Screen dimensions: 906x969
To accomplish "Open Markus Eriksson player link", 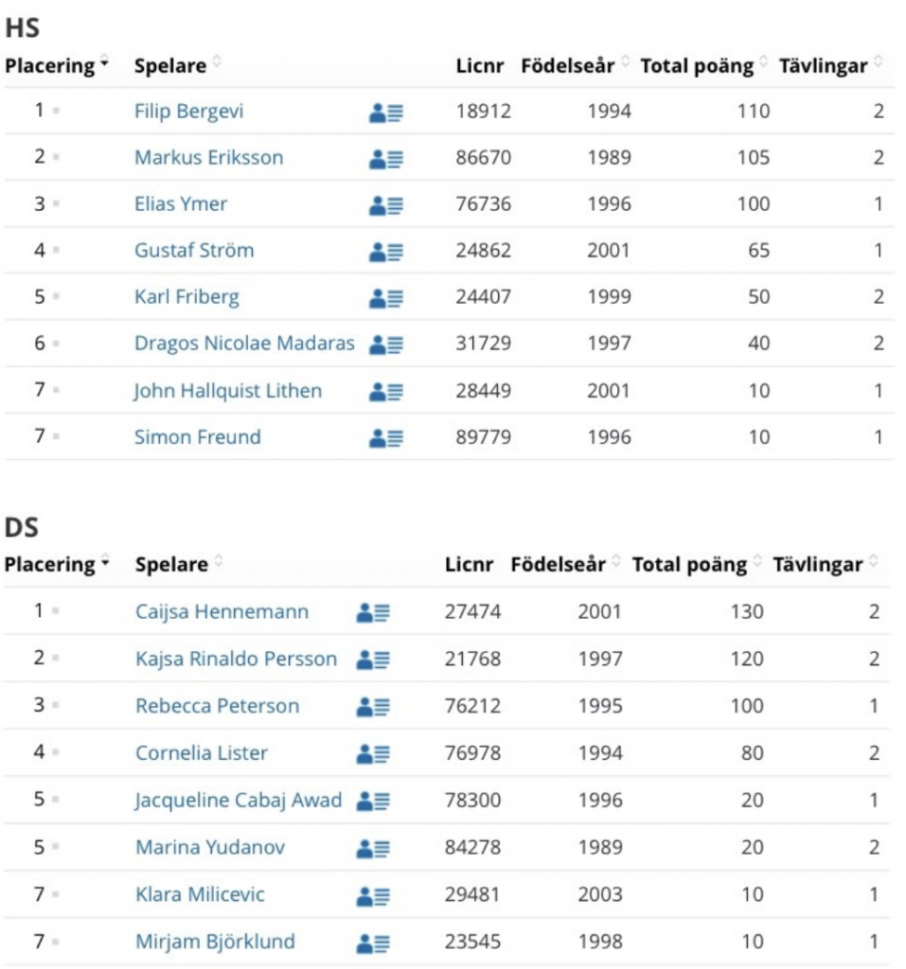I will click(x=209, y=158).
